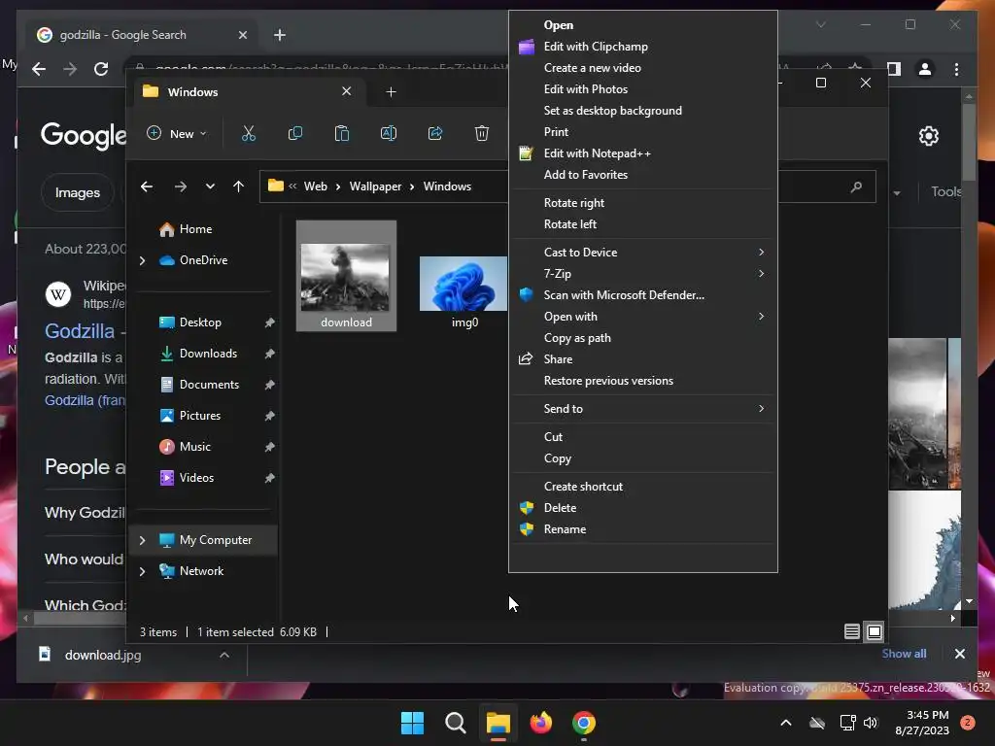995x746 pixels.
Task: Launch Firefox from the taskbar
Action: coord(540,723)
